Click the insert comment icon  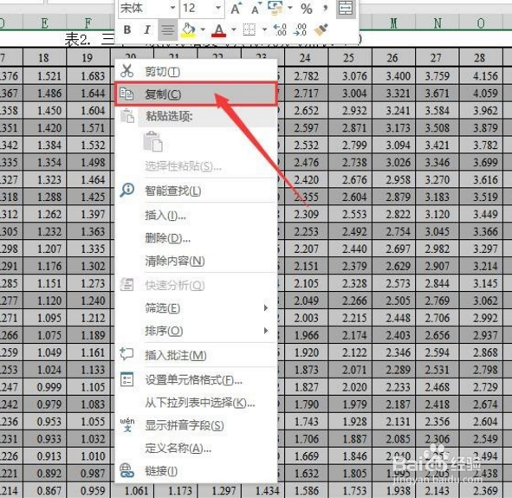(x=126, y=354)
